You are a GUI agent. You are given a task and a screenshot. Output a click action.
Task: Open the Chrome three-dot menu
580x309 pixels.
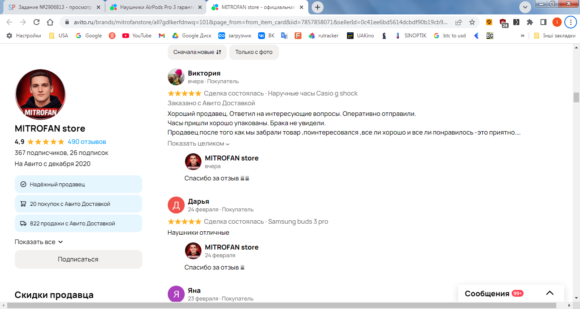pyautogui.click(x=571, y=22)
